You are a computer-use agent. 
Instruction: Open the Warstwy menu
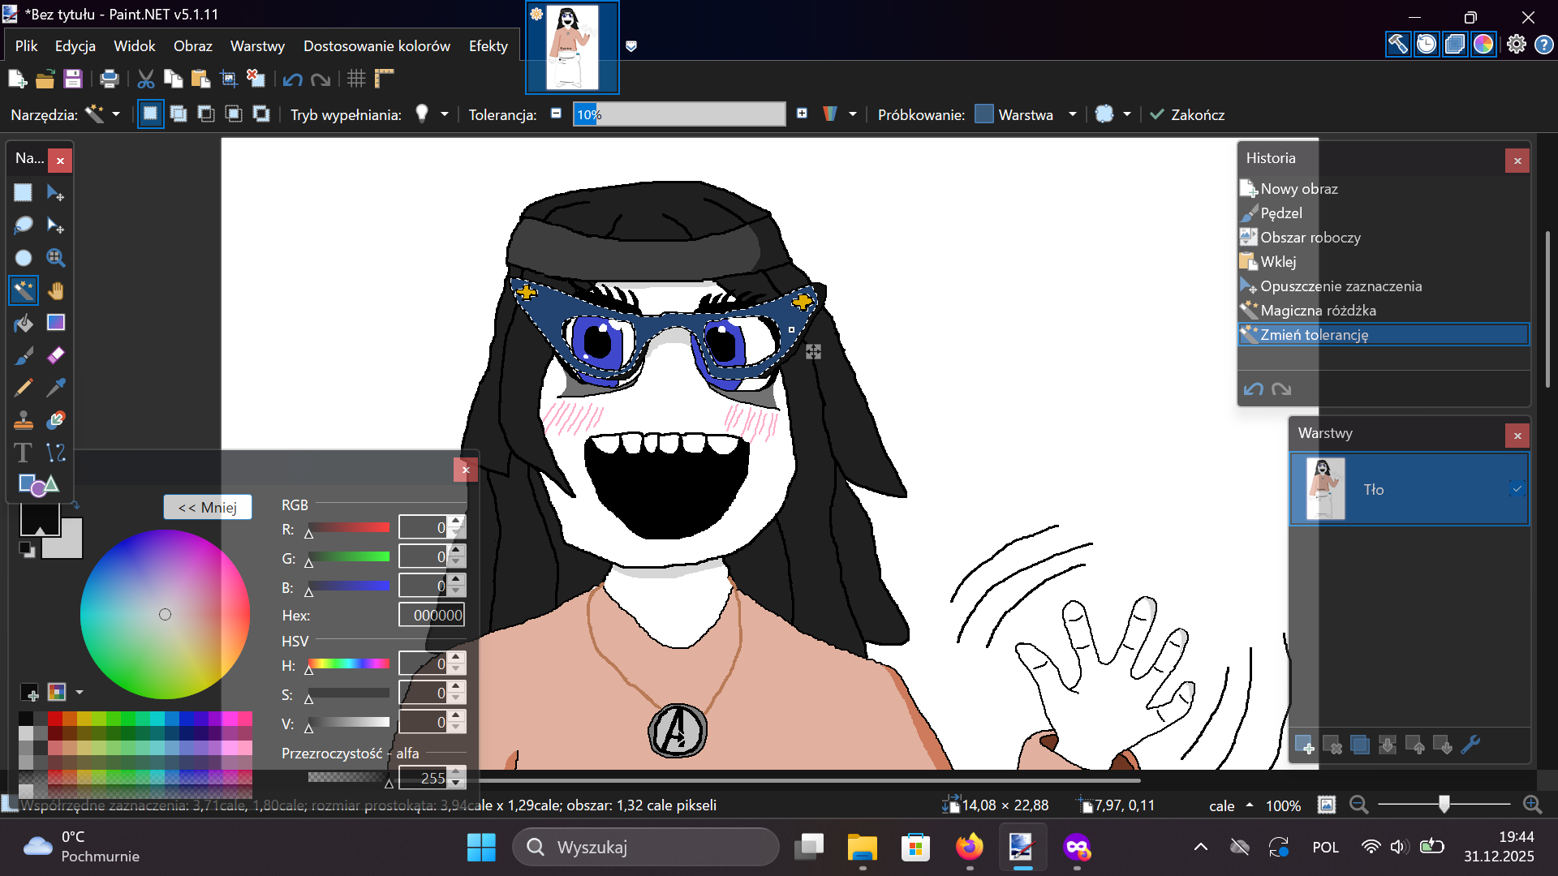point(257,46)
